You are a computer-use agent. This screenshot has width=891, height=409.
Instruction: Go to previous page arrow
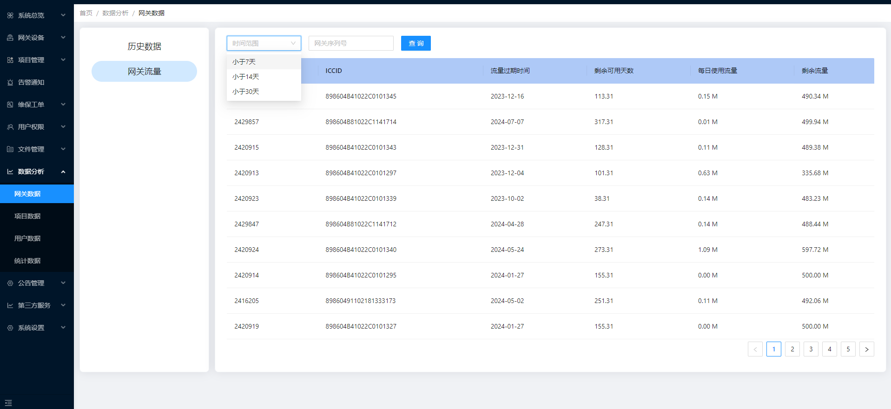click(x=755, y=349)
